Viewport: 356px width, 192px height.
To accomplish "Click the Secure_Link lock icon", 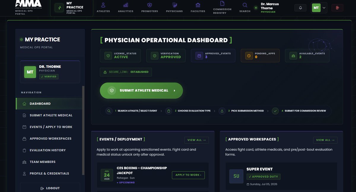I will pyautogui.click(x=105, y=72).
